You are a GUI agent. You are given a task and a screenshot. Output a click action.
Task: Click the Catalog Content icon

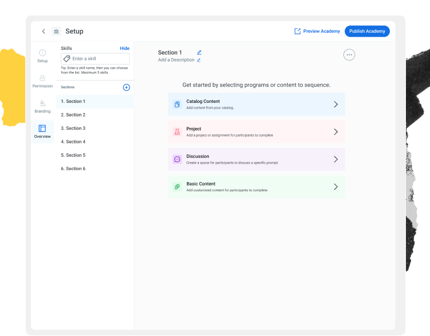pyautogui.click(x=177, y=105)
